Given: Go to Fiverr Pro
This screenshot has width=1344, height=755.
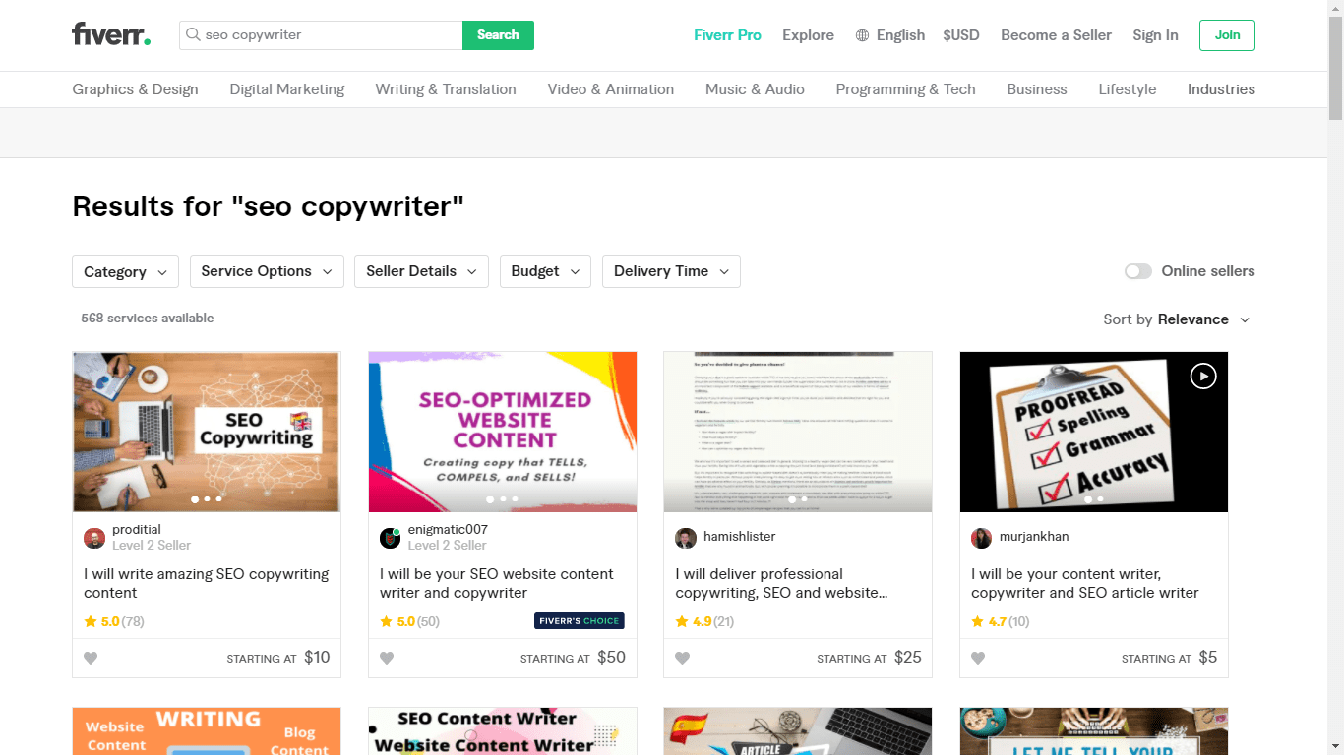Looking at the screenshot, I should (x=727, y=35).
